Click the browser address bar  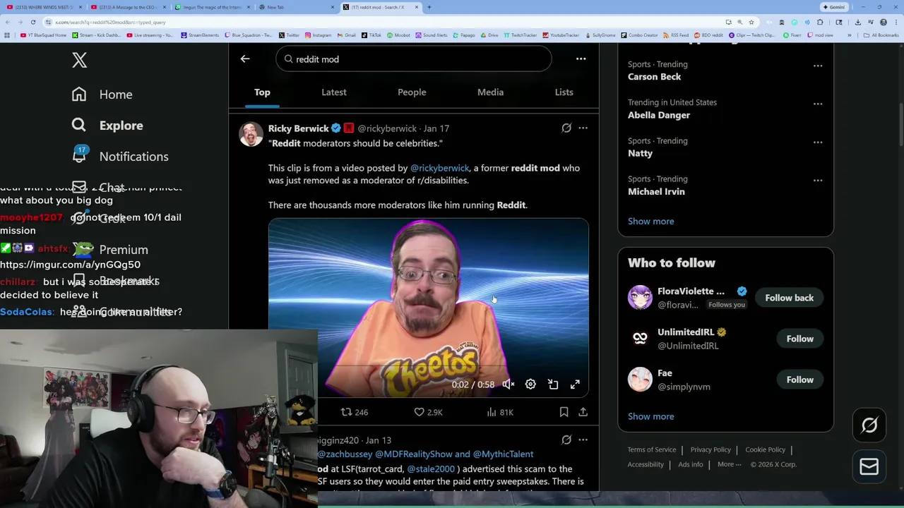[x=381, y=22]
